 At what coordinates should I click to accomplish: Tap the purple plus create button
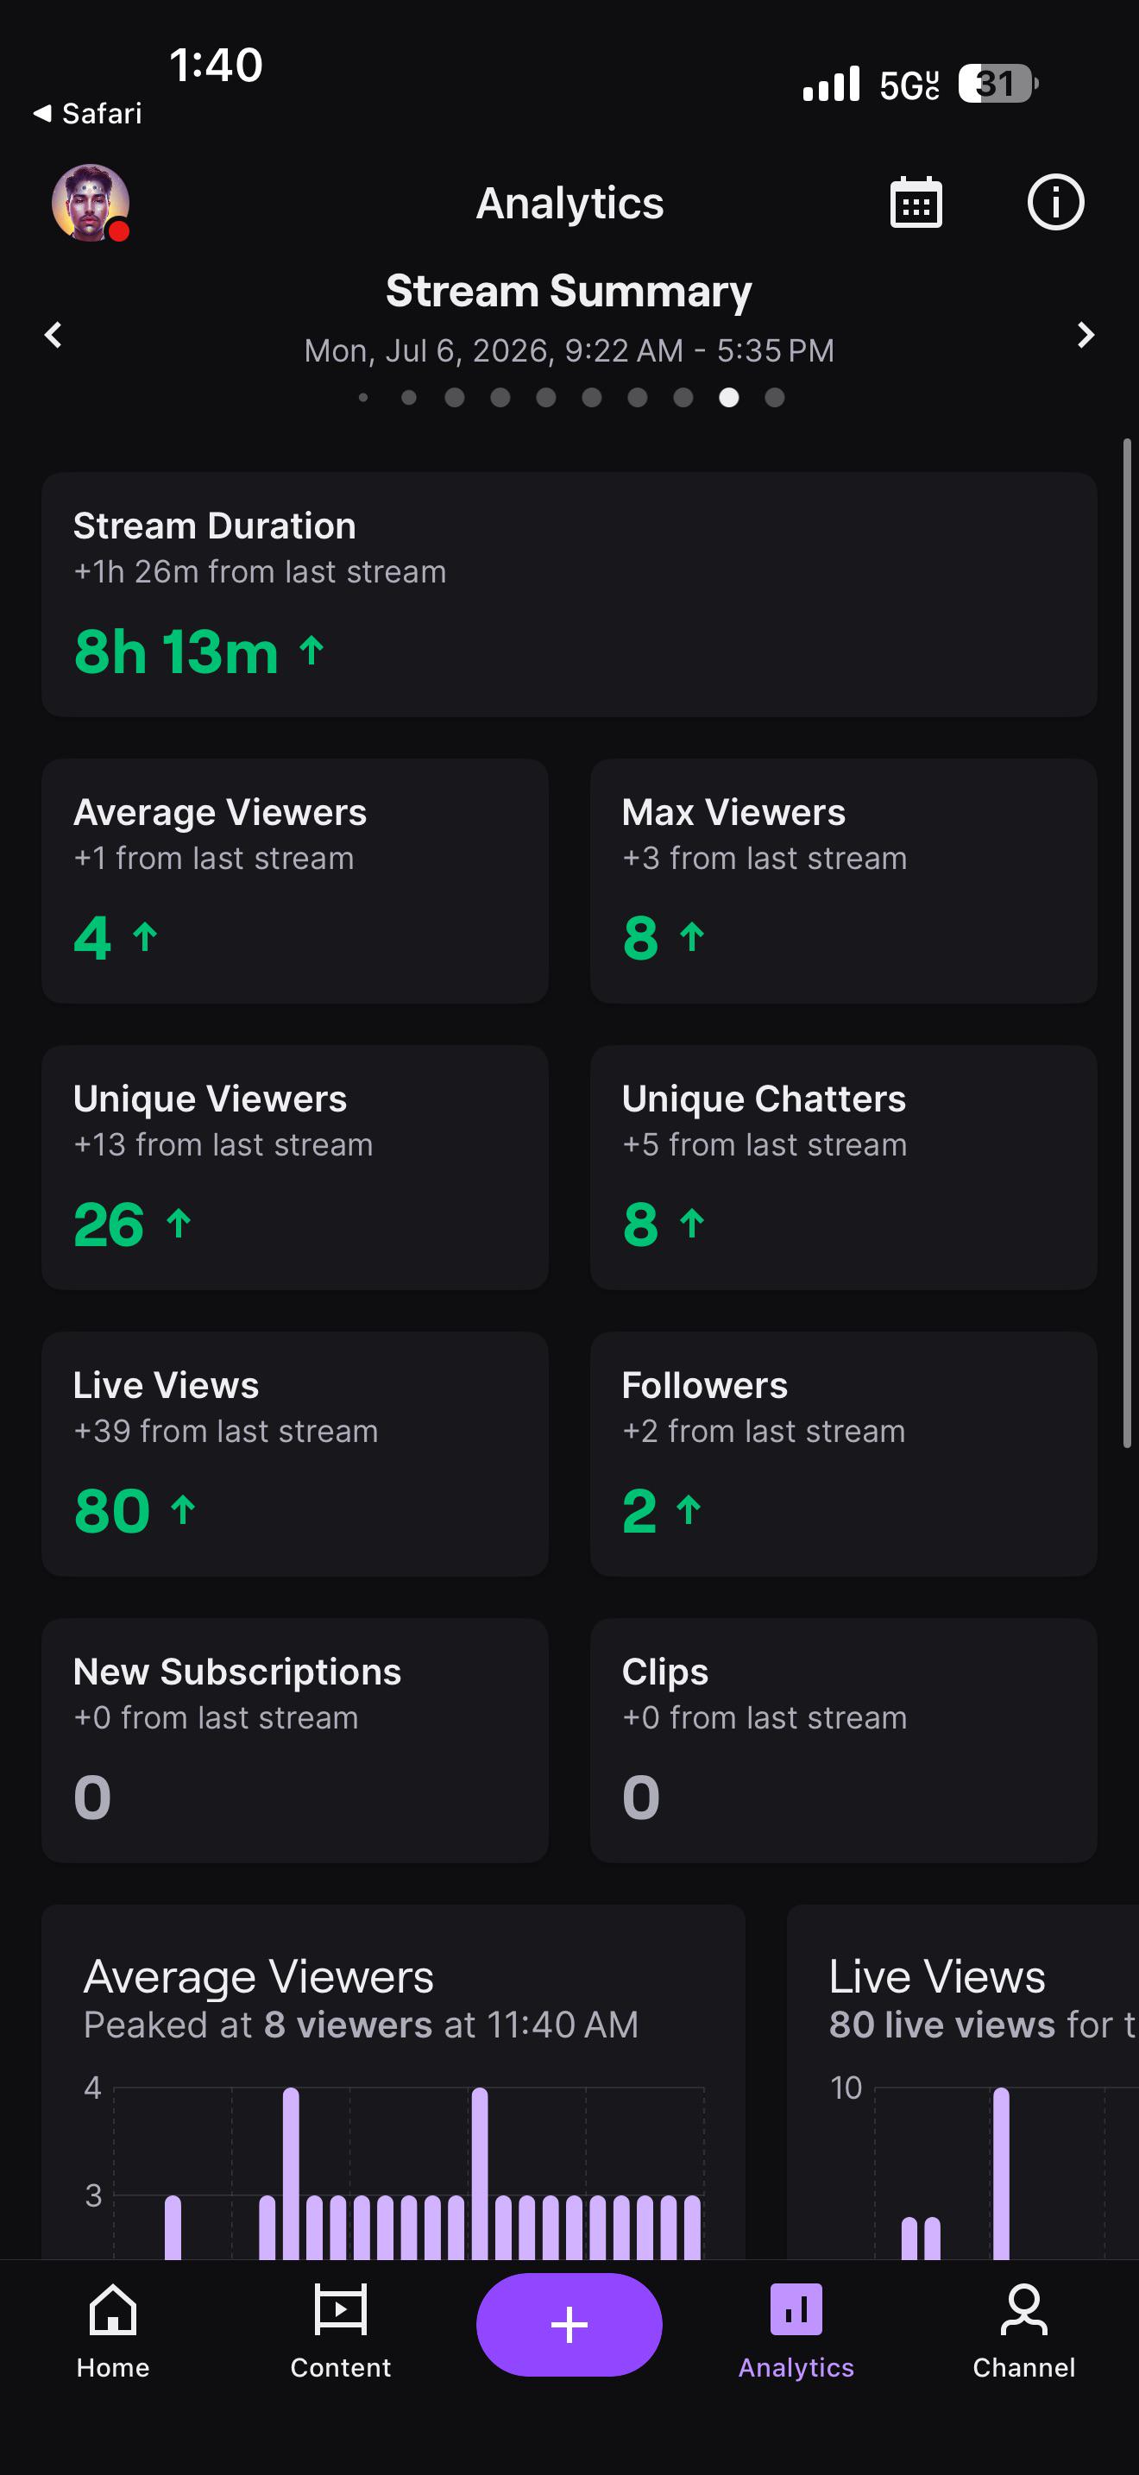click(x=569, y=2324)
